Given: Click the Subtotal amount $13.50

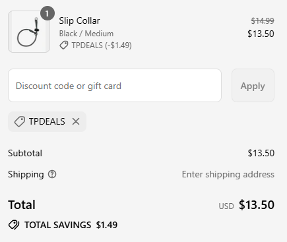Looking at the screenshot, I should point(261,153).
